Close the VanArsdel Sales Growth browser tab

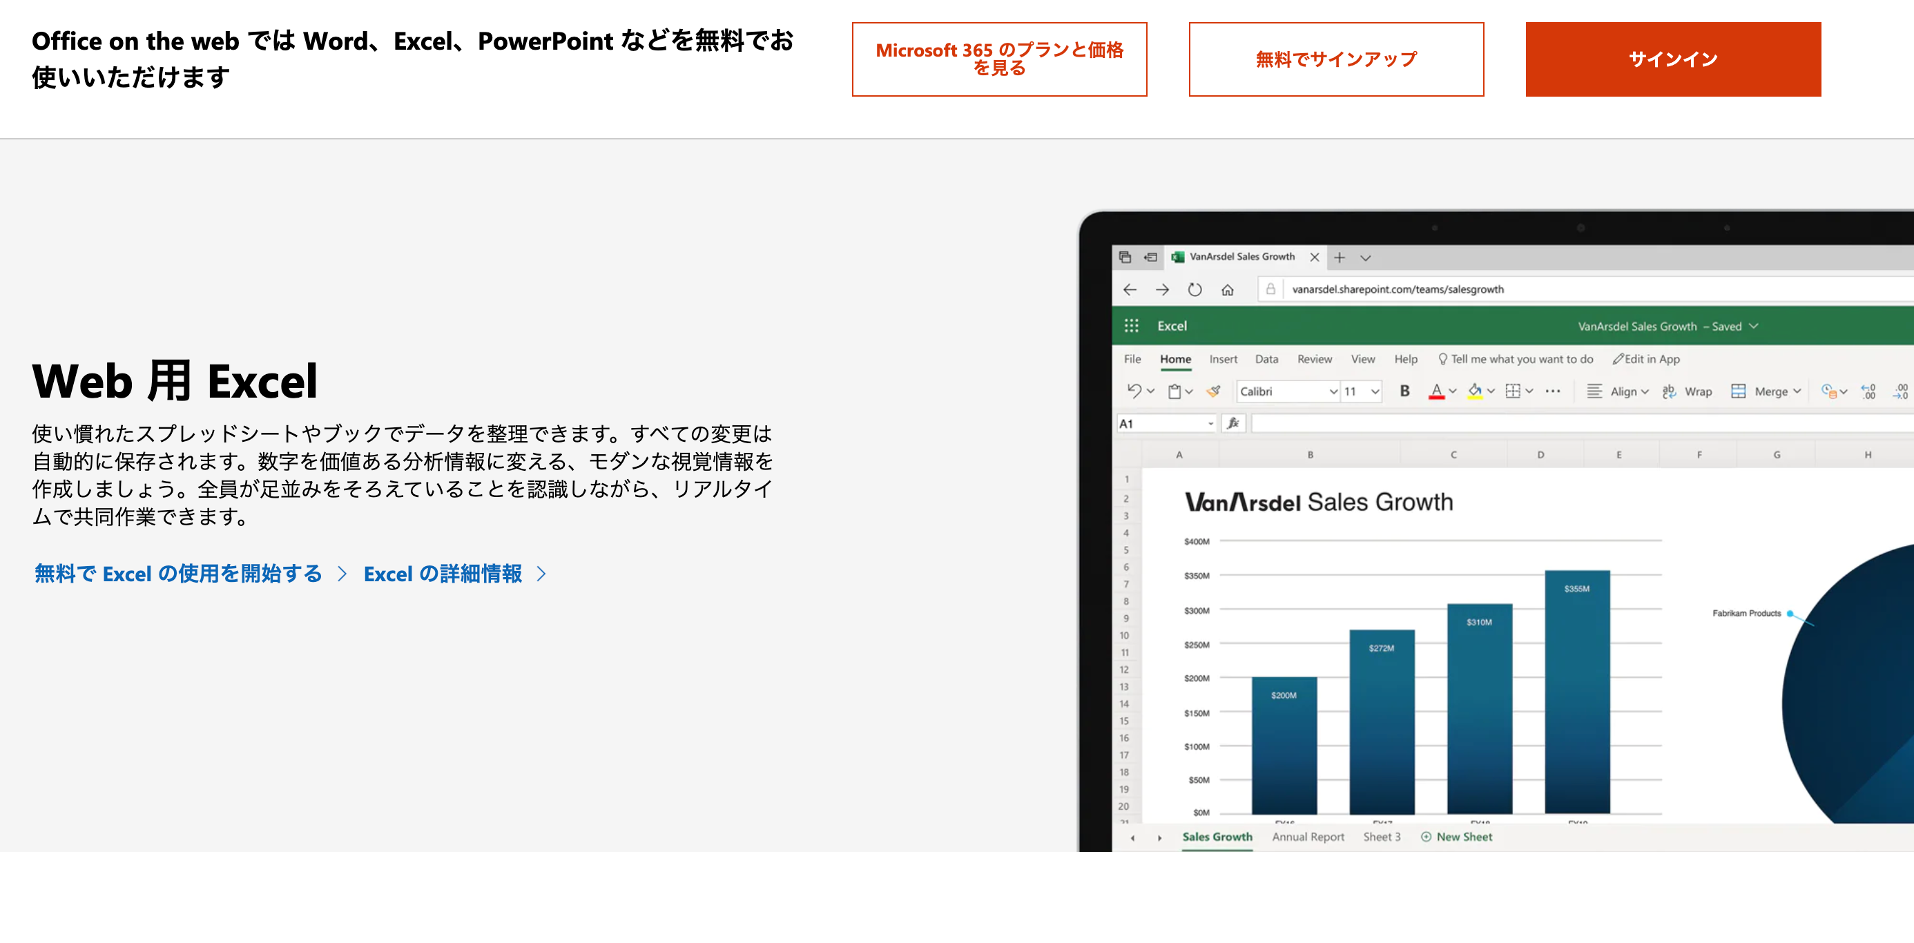(1315, 257)
